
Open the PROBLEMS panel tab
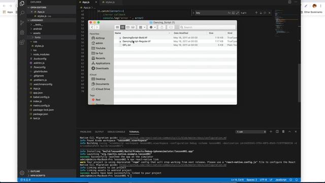[x=86, y=132]
